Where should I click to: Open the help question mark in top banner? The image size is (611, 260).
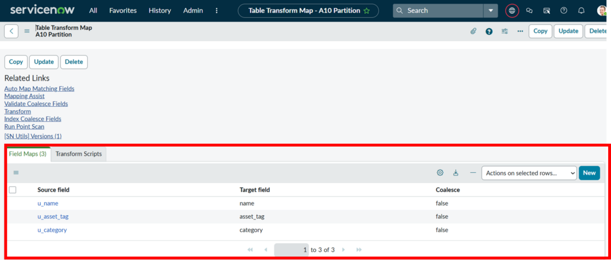click(564, 11)
